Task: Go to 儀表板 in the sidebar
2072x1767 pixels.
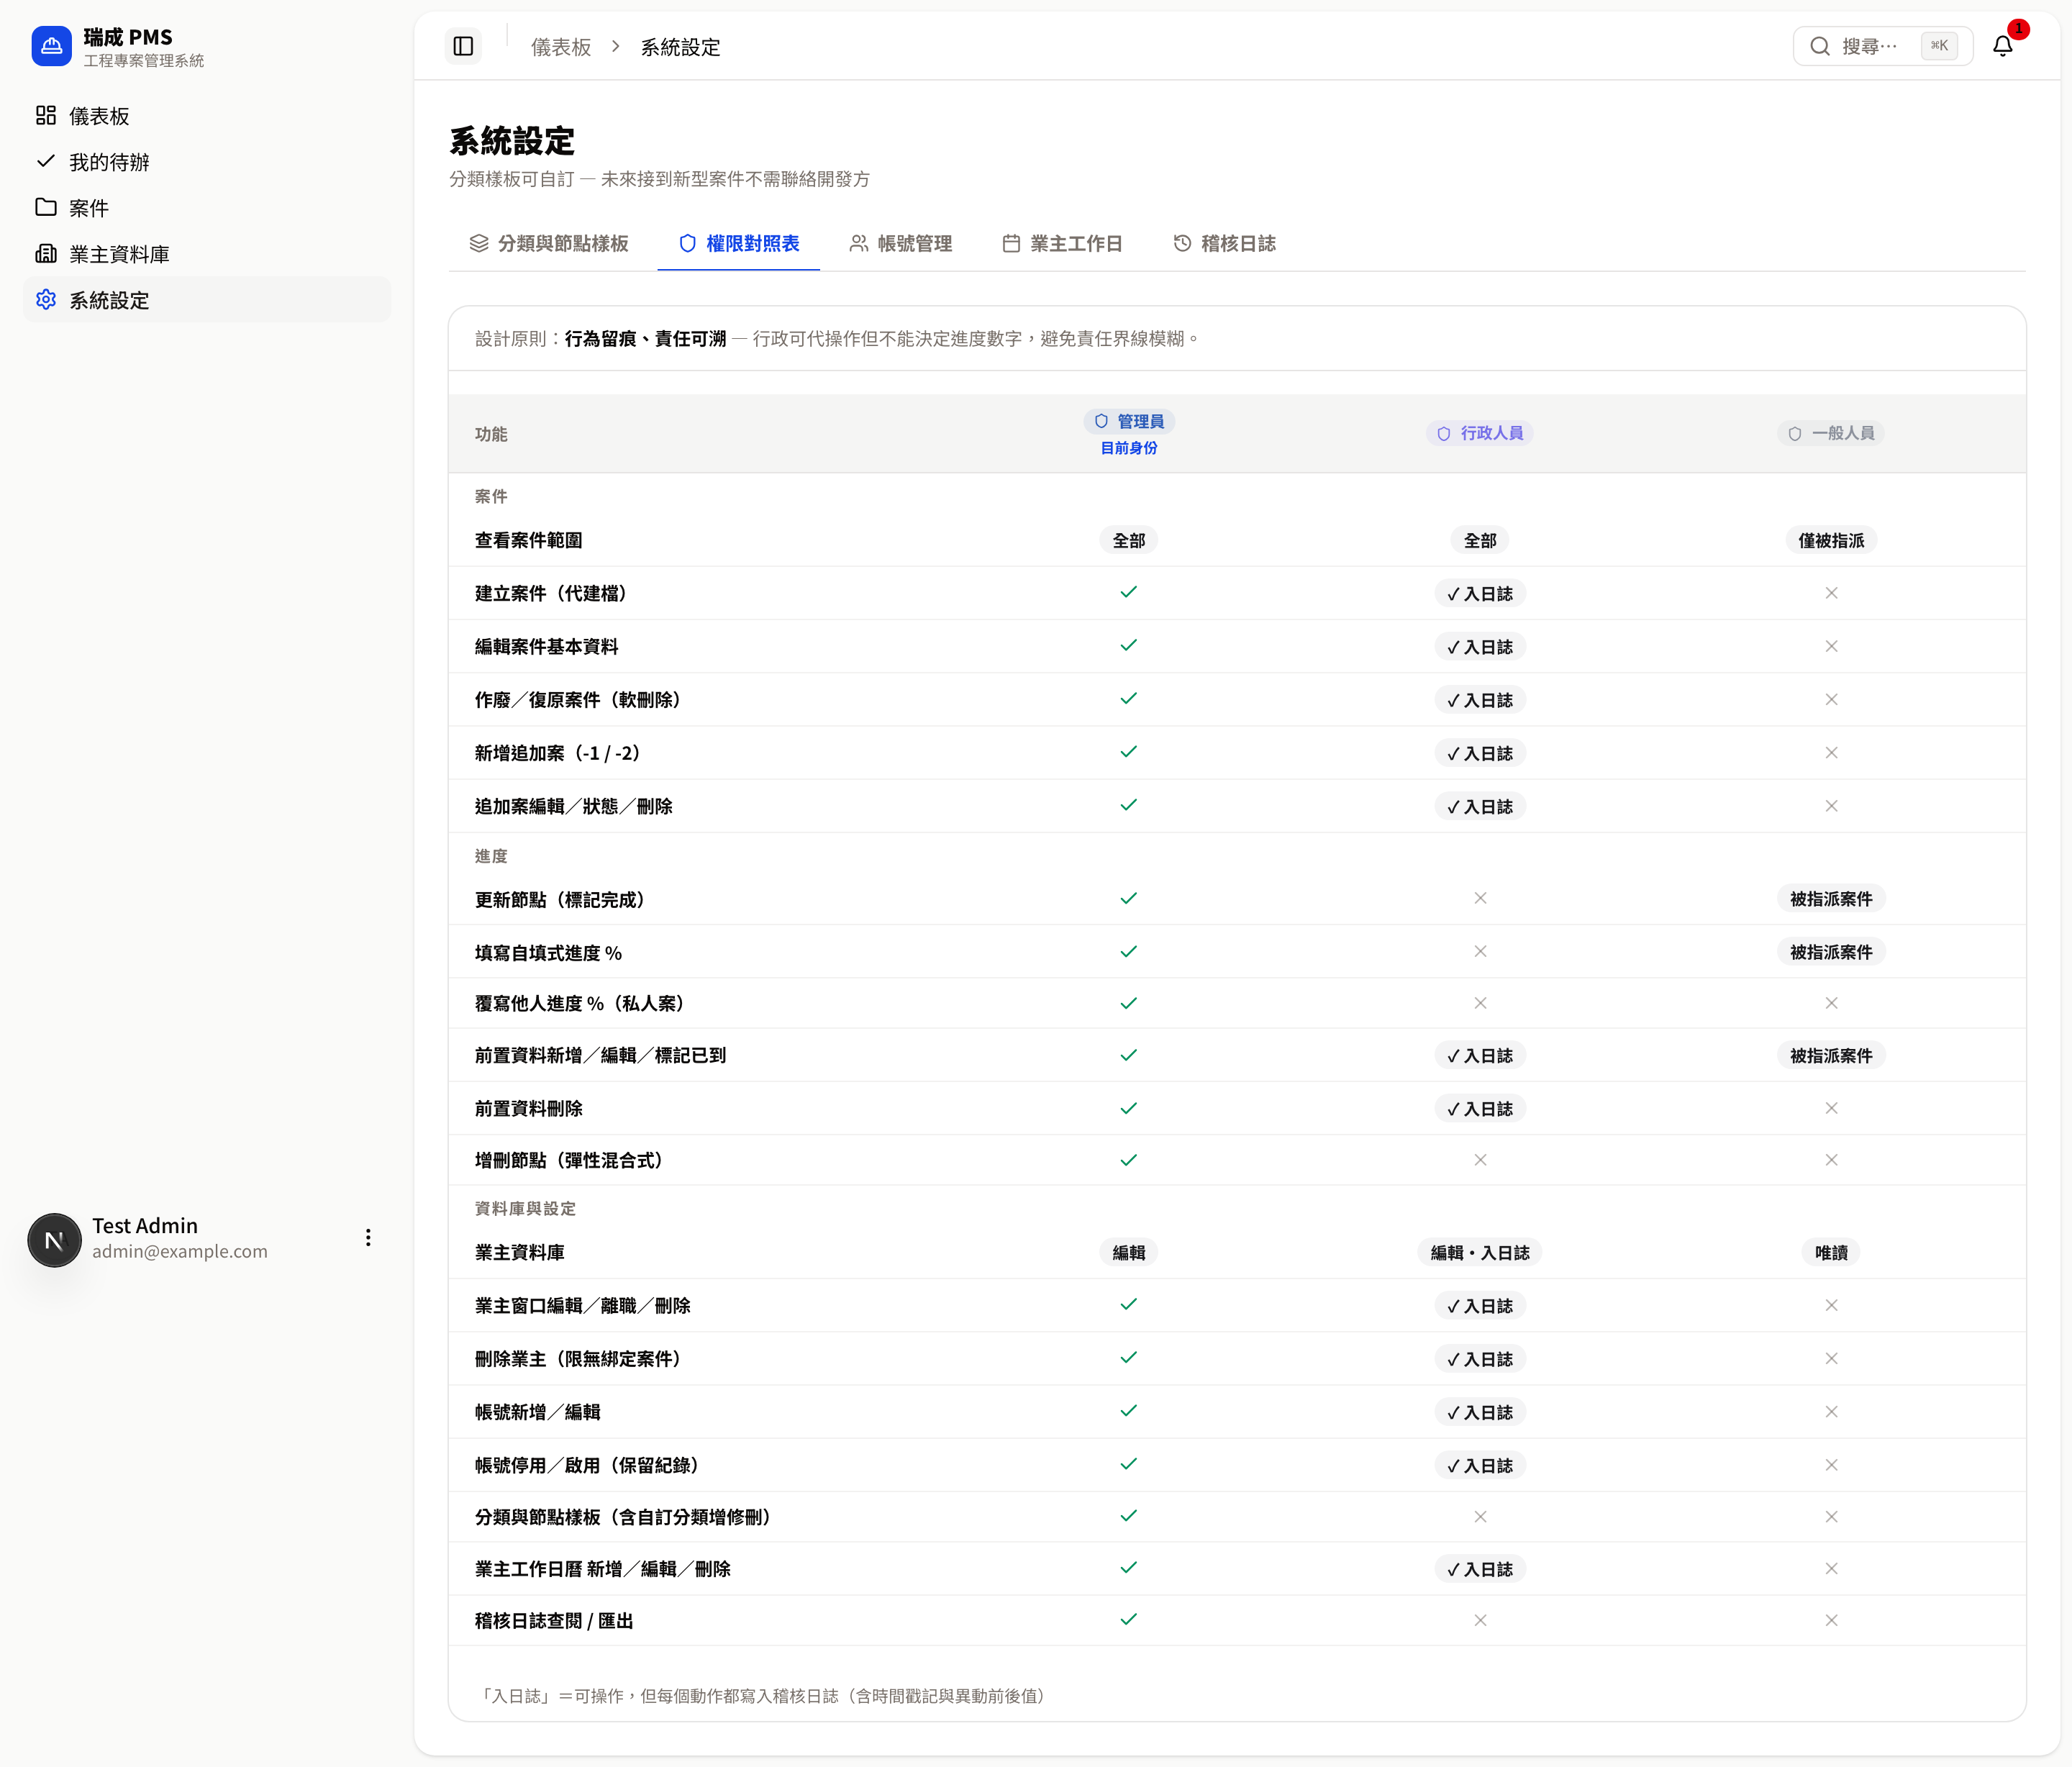Action: [x=207, y=115]
